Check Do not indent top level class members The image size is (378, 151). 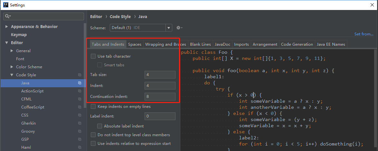point(93,135)
